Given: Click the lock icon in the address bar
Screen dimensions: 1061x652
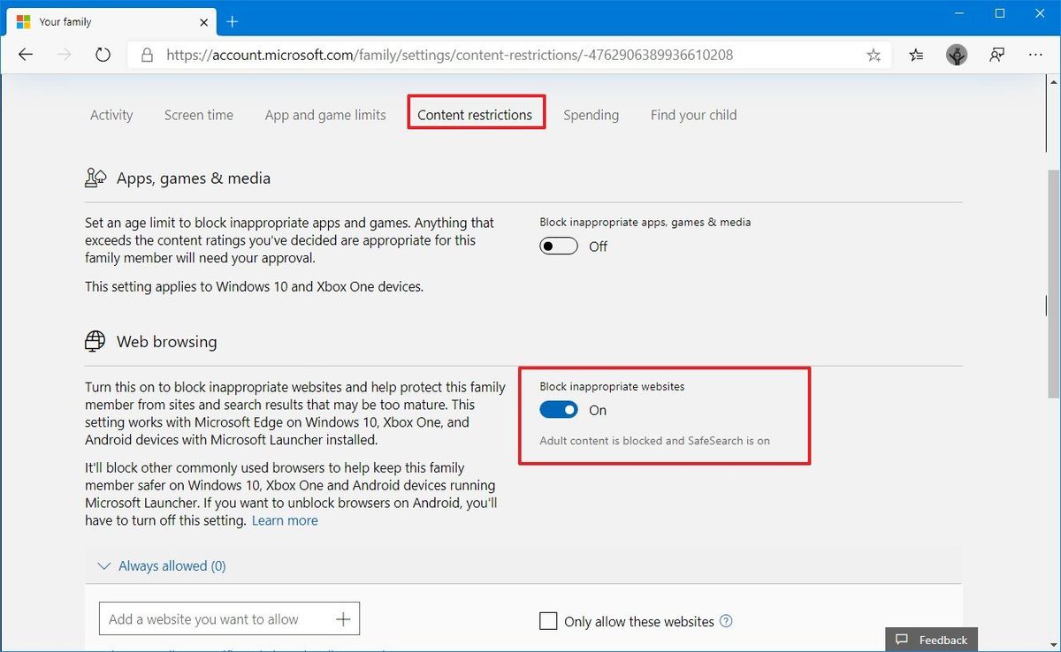Looking at the screenshot, I should point(147,54).
